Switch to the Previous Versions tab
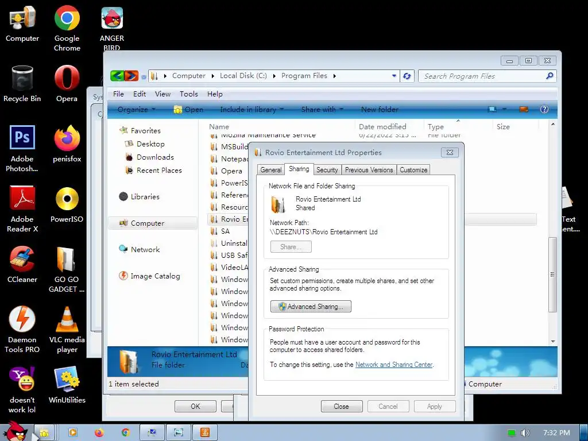Image resolution: width=588 pixels, height=441 pixels. 369,170
